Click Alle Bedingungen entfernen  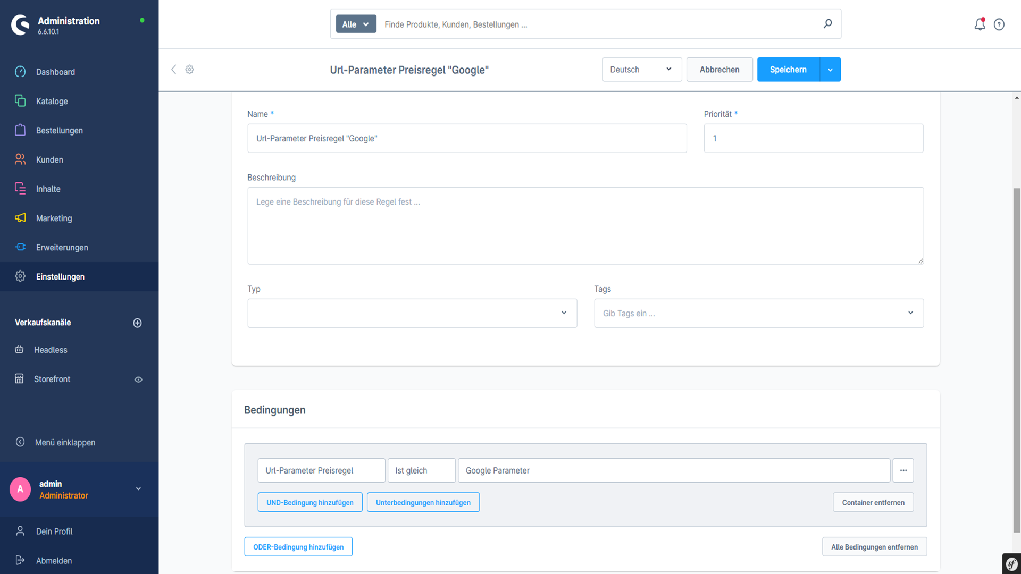[874, 547]
